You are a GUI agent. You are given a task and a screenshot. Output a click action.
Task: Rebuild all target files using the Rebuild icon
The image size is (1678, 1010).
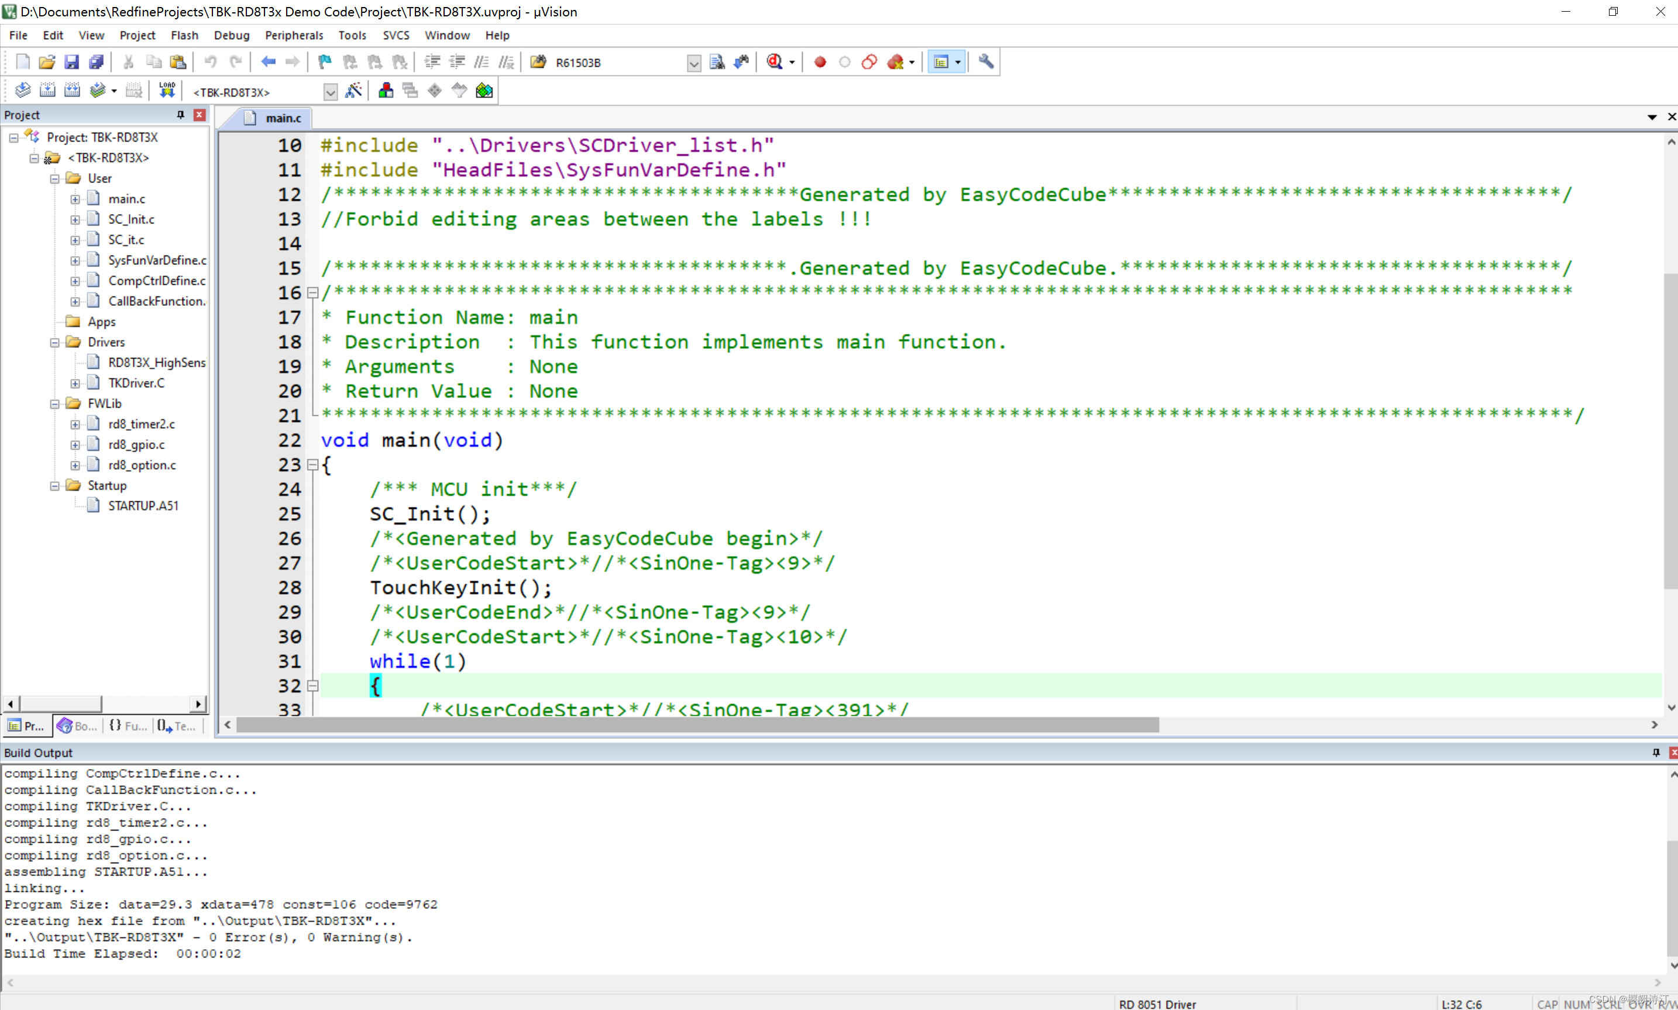[x=71, y=91]
